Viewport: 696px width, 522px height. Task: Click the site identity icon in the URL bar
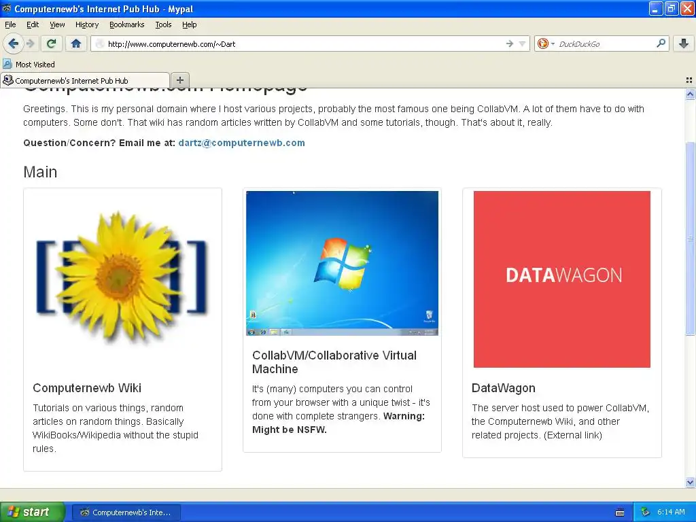point(100,43)
